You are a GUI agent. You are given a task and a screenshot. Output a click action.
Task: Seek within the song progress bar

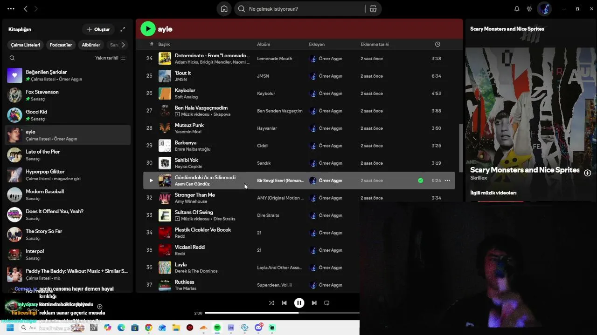(x=282, y=313)
